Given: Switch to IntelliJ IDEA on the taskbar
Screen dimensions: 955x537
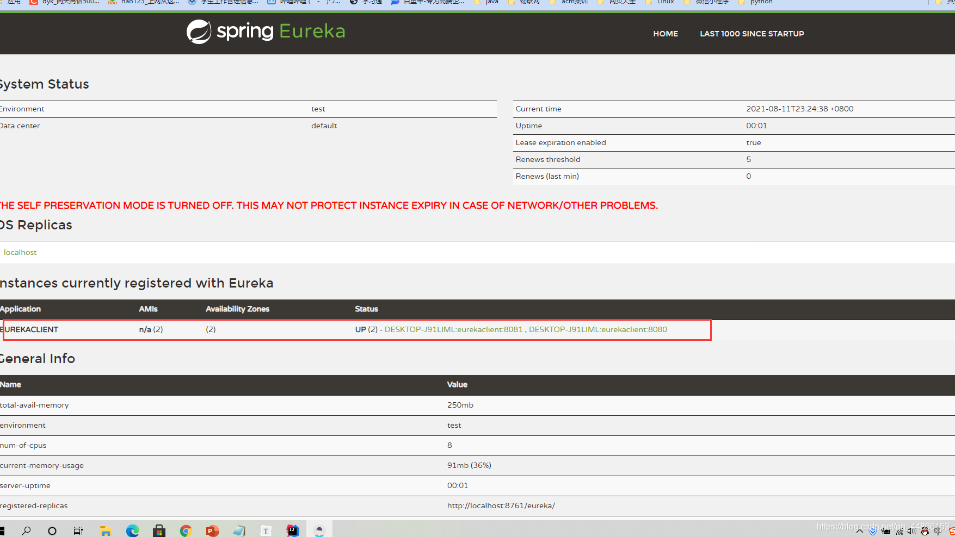Looking at the screenshot, I should (293, 530).
